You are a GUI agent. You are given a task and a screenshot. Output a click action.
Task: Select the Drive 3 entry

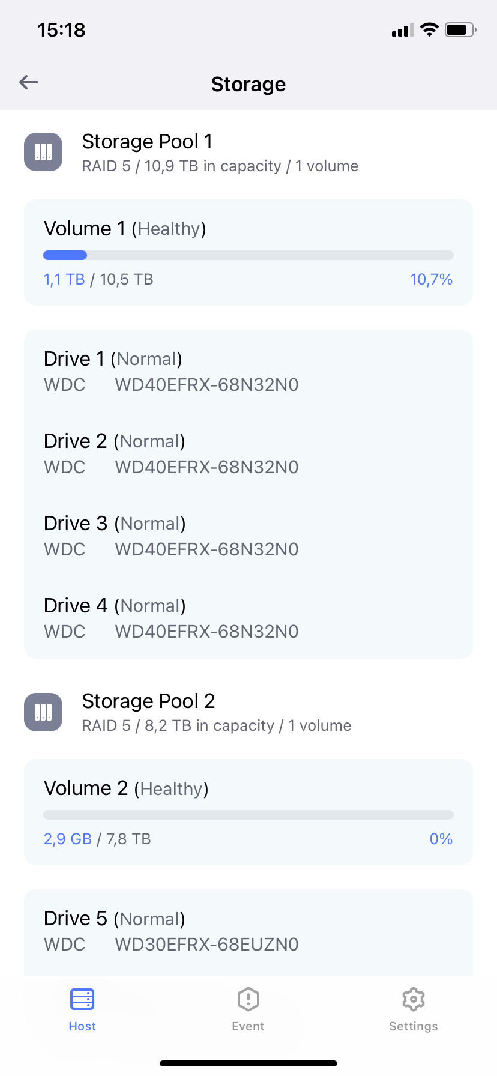click(x=248, y=536)
